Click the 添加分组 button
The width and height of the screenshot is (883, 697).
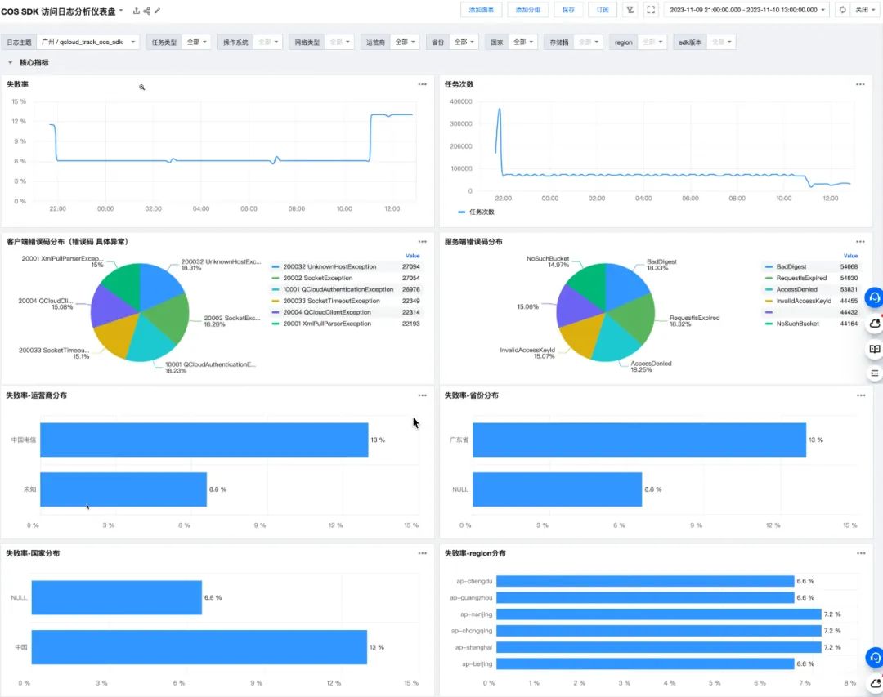(x=527, y=10)
